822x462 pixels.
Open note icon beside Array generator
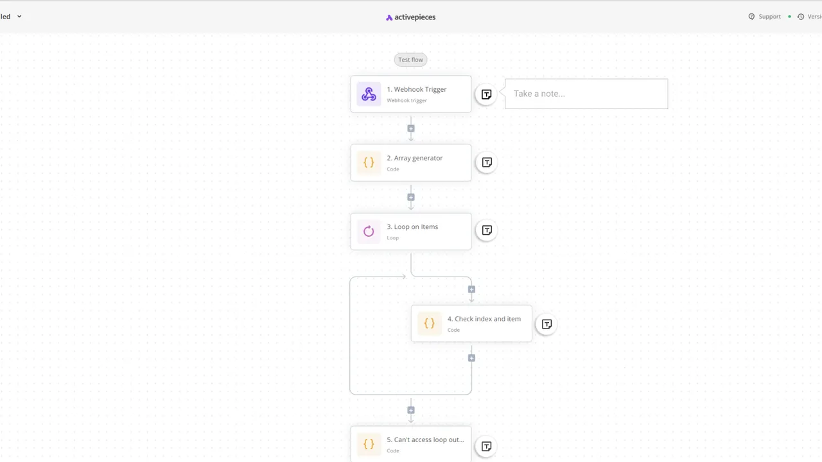487,162
